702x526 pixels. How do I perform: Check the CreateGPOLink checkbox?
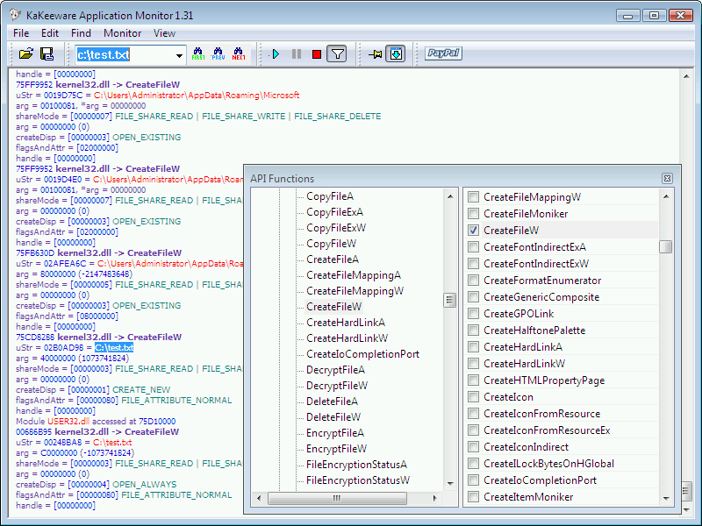pos(473,313)
